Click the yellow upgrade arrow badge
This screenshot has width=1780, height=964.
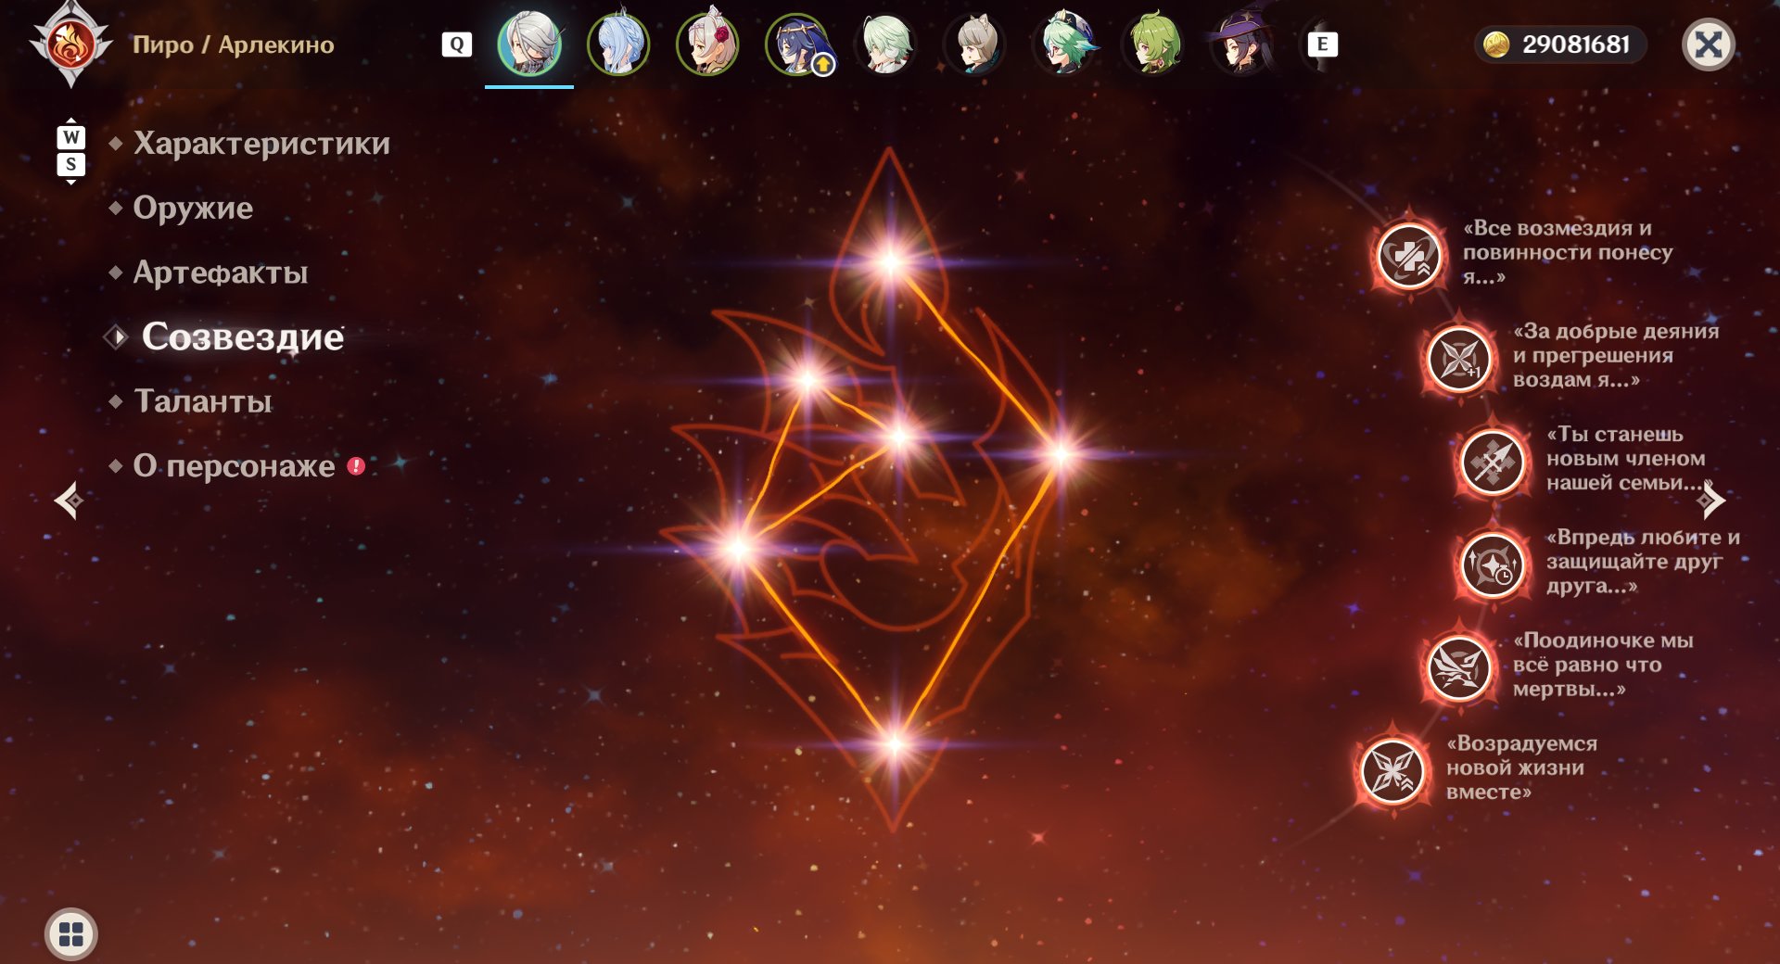[822, 65]
